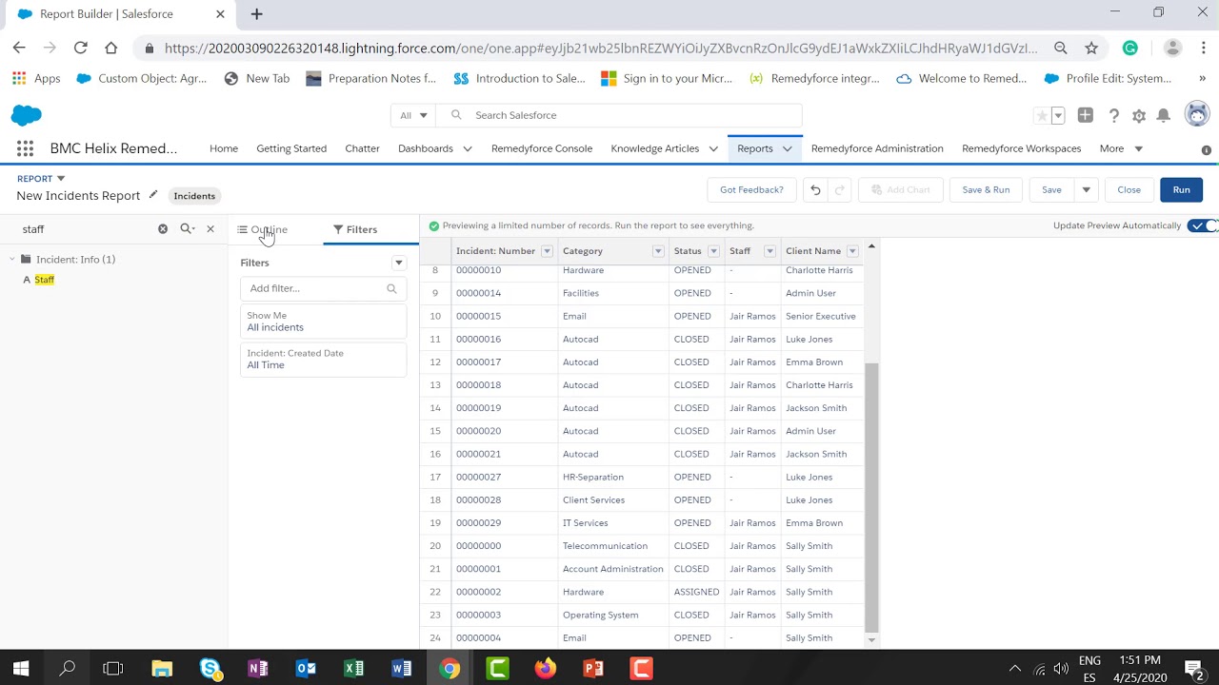Open Status column dropdown arrow
This screenshot has width=1219, height=685.
point(713,251)
